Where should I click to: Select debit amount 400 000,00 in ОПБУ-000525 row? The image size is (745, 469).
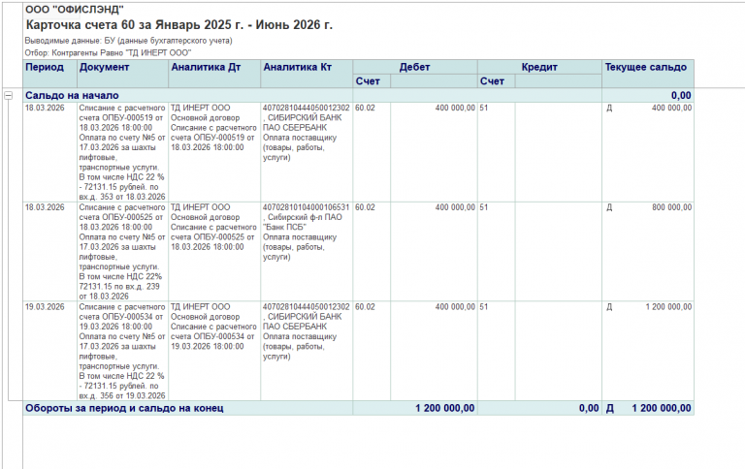(x=434, y=252)
